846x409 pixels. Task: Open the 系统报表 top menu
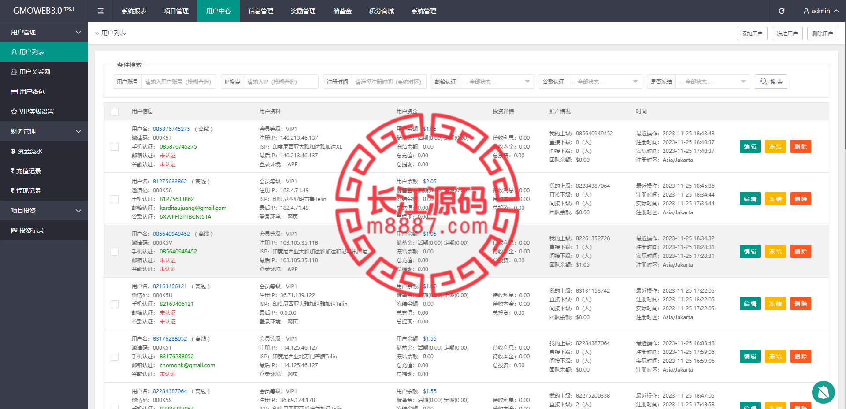coord(134,11)
